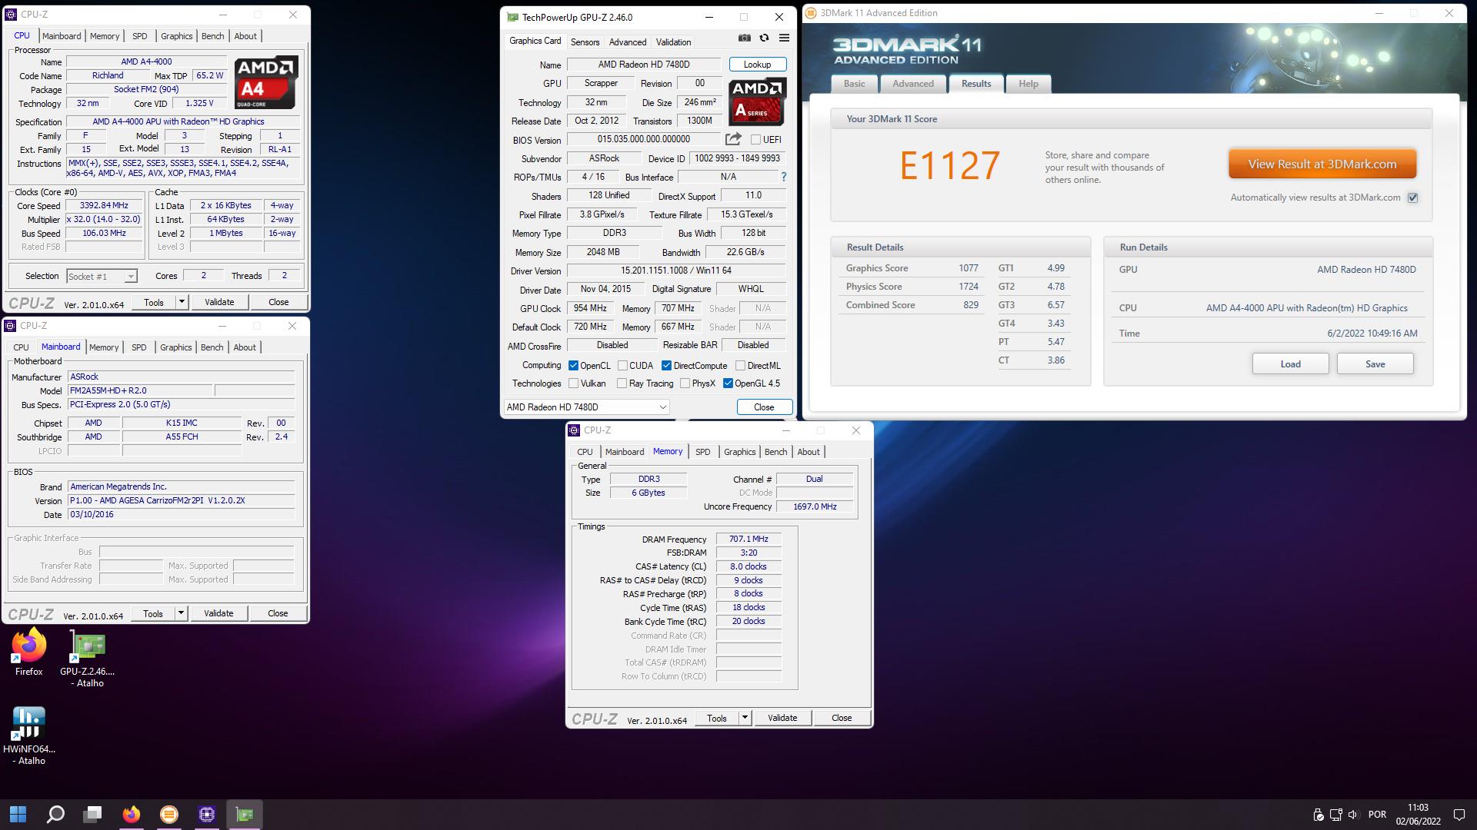This screenshot has height=830, width=1477.
Task: Open taskbar Search
Action: (x=55, y=814)
